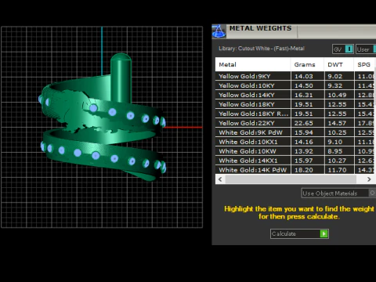Screen dimensions: 376x282
Task: Click DWT value 11.70
Action: pyautogui.click(x=337, y=170)
